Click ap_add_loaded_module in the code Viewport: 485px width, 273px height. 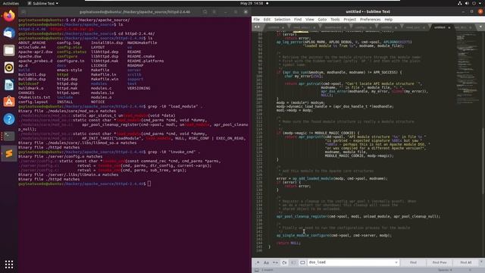[314, 178]
